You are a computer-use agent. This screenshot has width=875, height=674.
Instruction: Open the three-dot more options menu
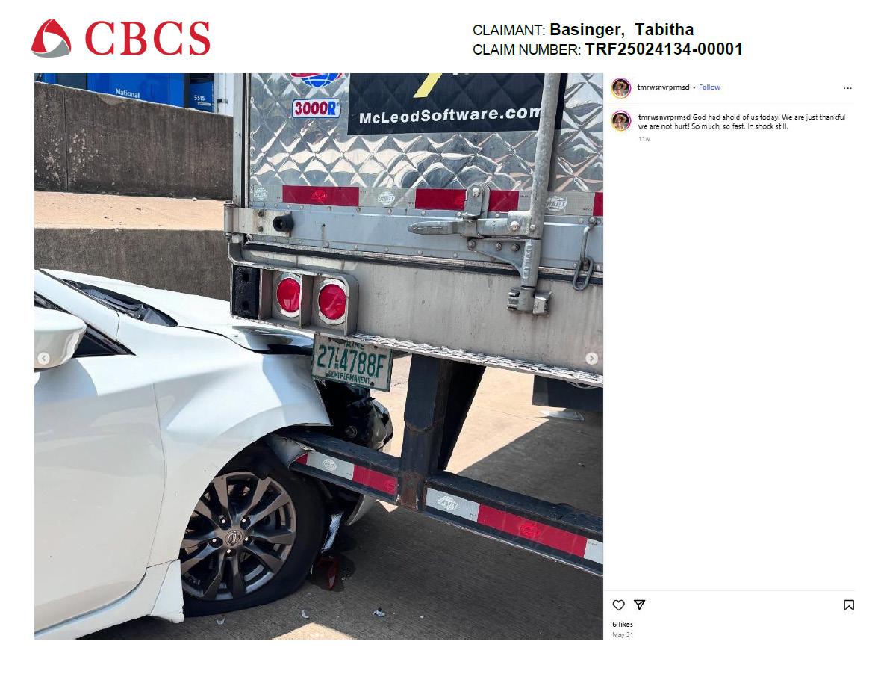pos(847,88)
